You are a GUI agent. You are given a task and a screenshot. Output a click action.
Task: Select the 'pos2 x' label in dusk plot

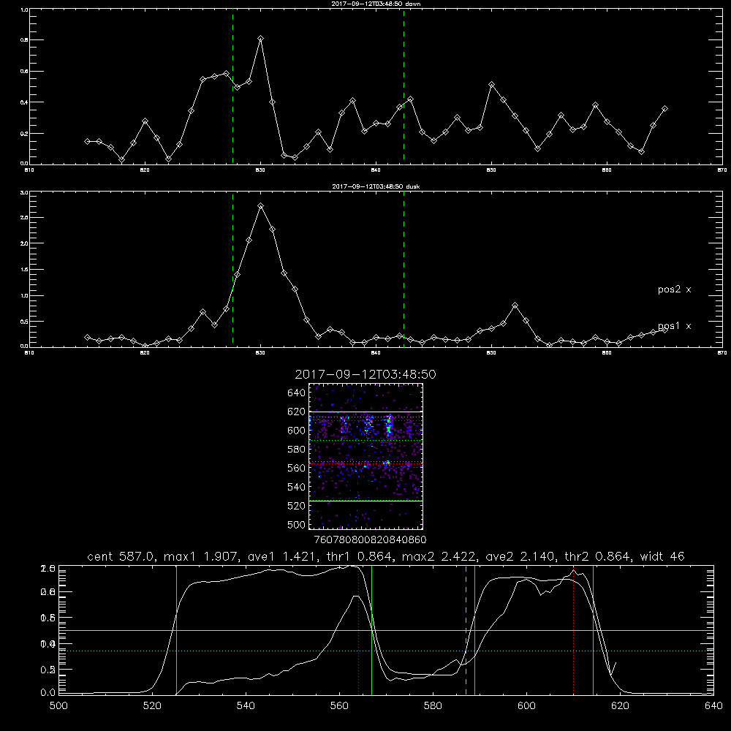pyautogui.click(x=674, y=289)
